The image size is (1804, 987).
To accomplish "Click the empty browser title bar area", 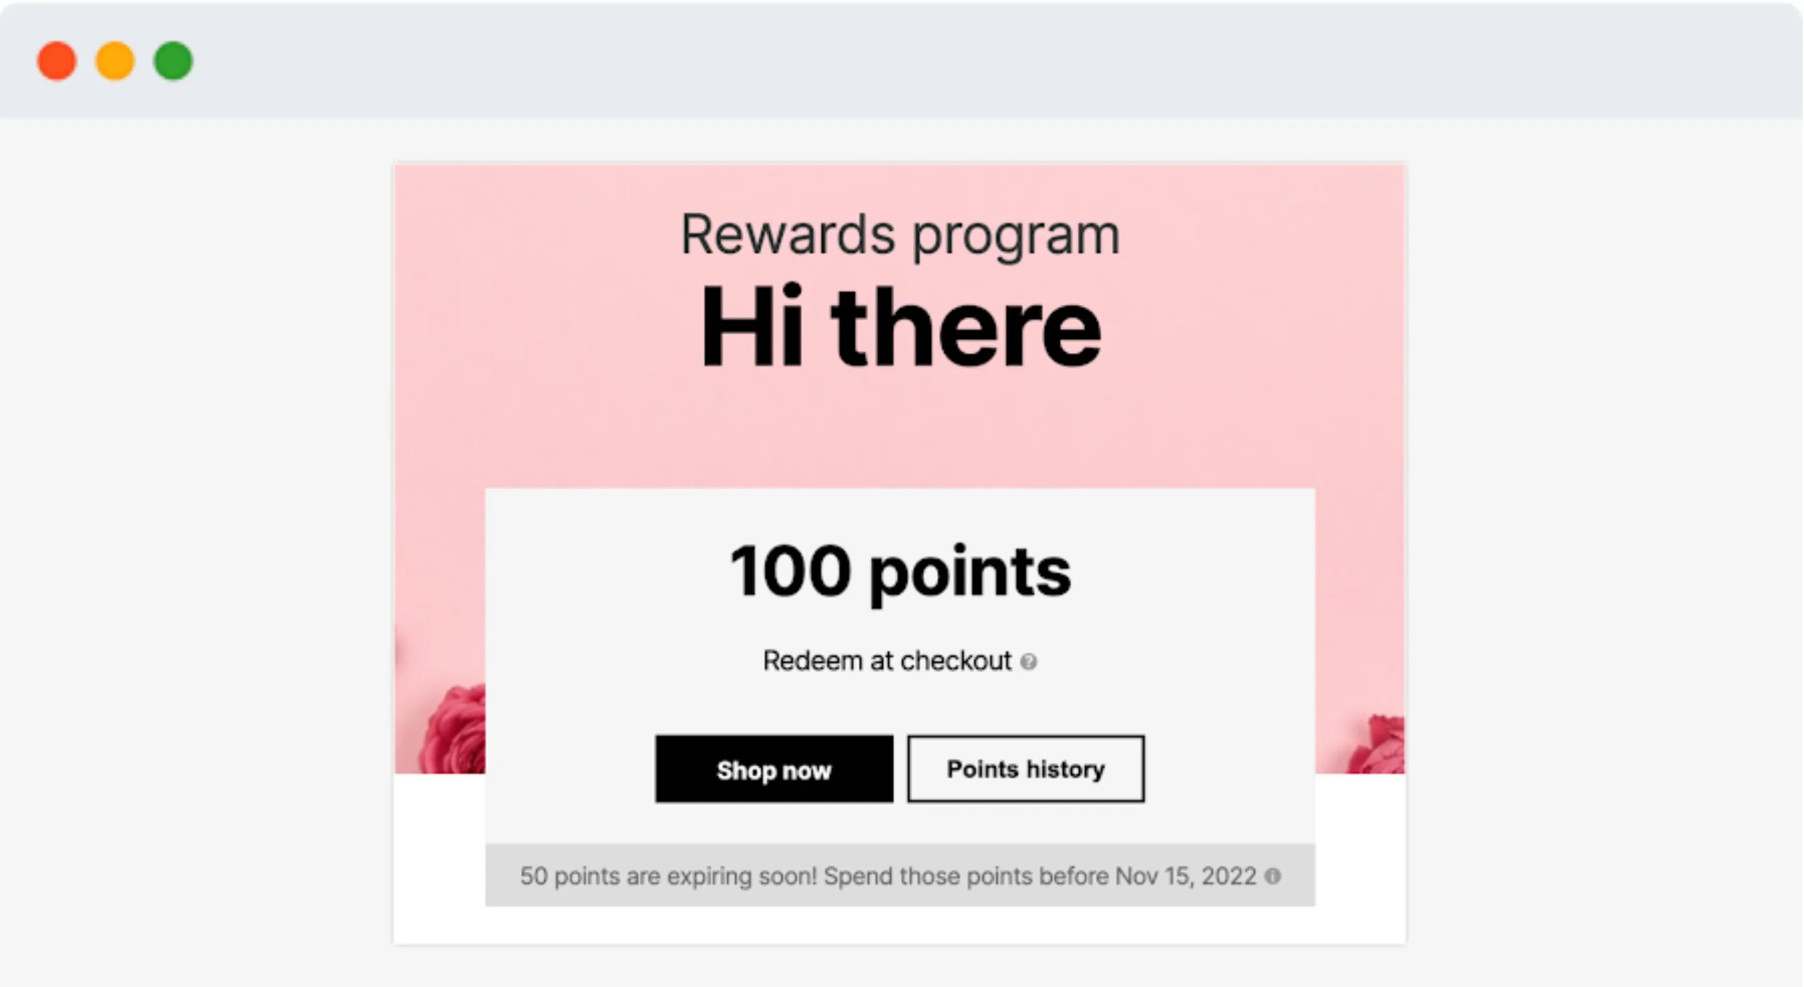I will click(x=980, y=61).
